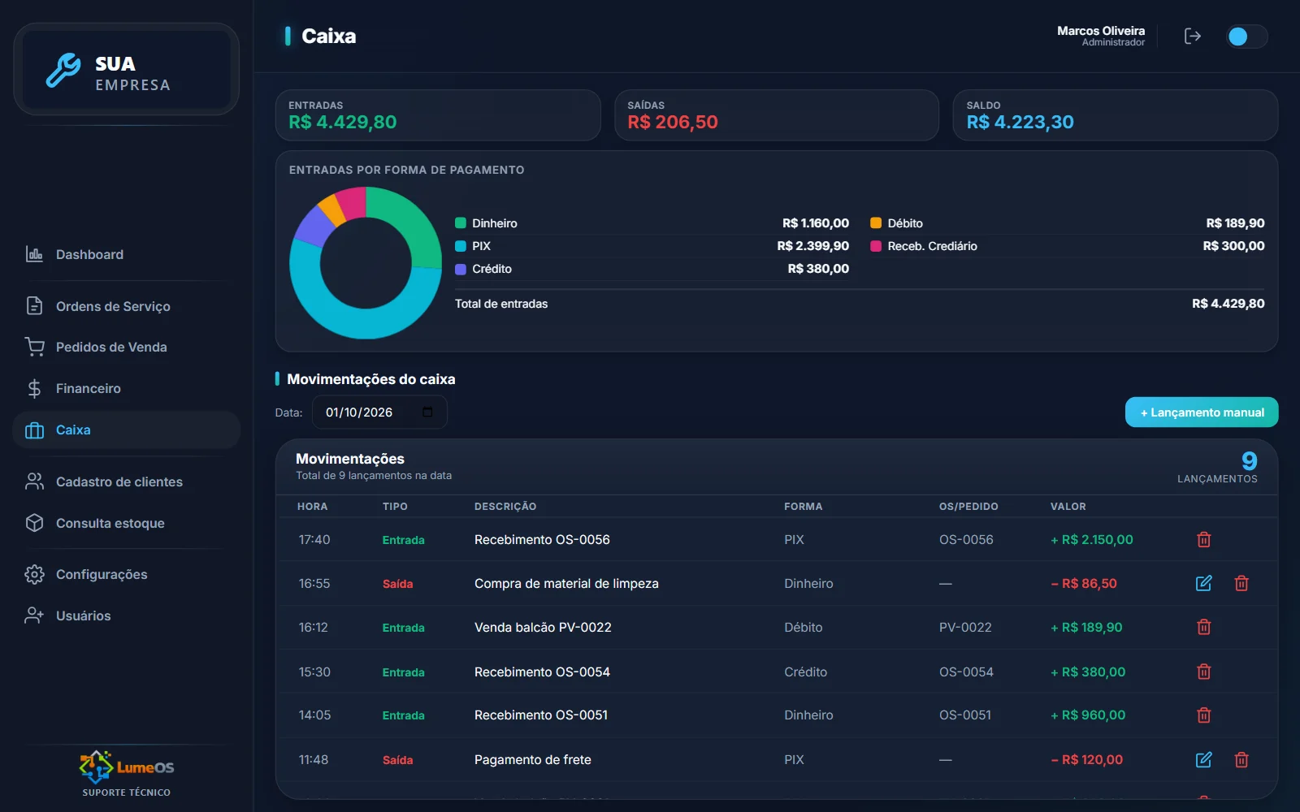Click the wrench logo icon of Sua Empresa
The image size is (1300, 812).
[x=63, y=70]
